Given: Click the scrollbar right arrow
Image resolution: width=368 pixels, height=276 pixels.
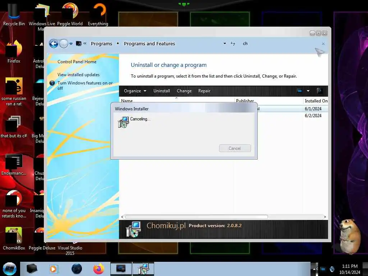Looking at the screenshot, I should coord(325,217).
